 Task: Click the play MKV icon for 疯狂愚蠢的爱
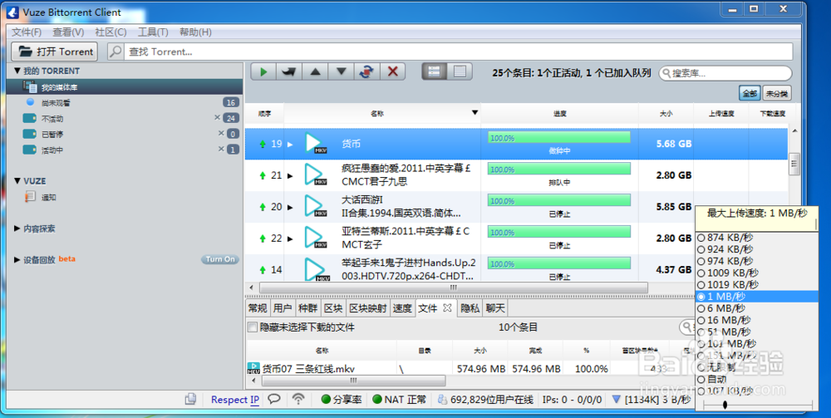[x=316, y=175]
